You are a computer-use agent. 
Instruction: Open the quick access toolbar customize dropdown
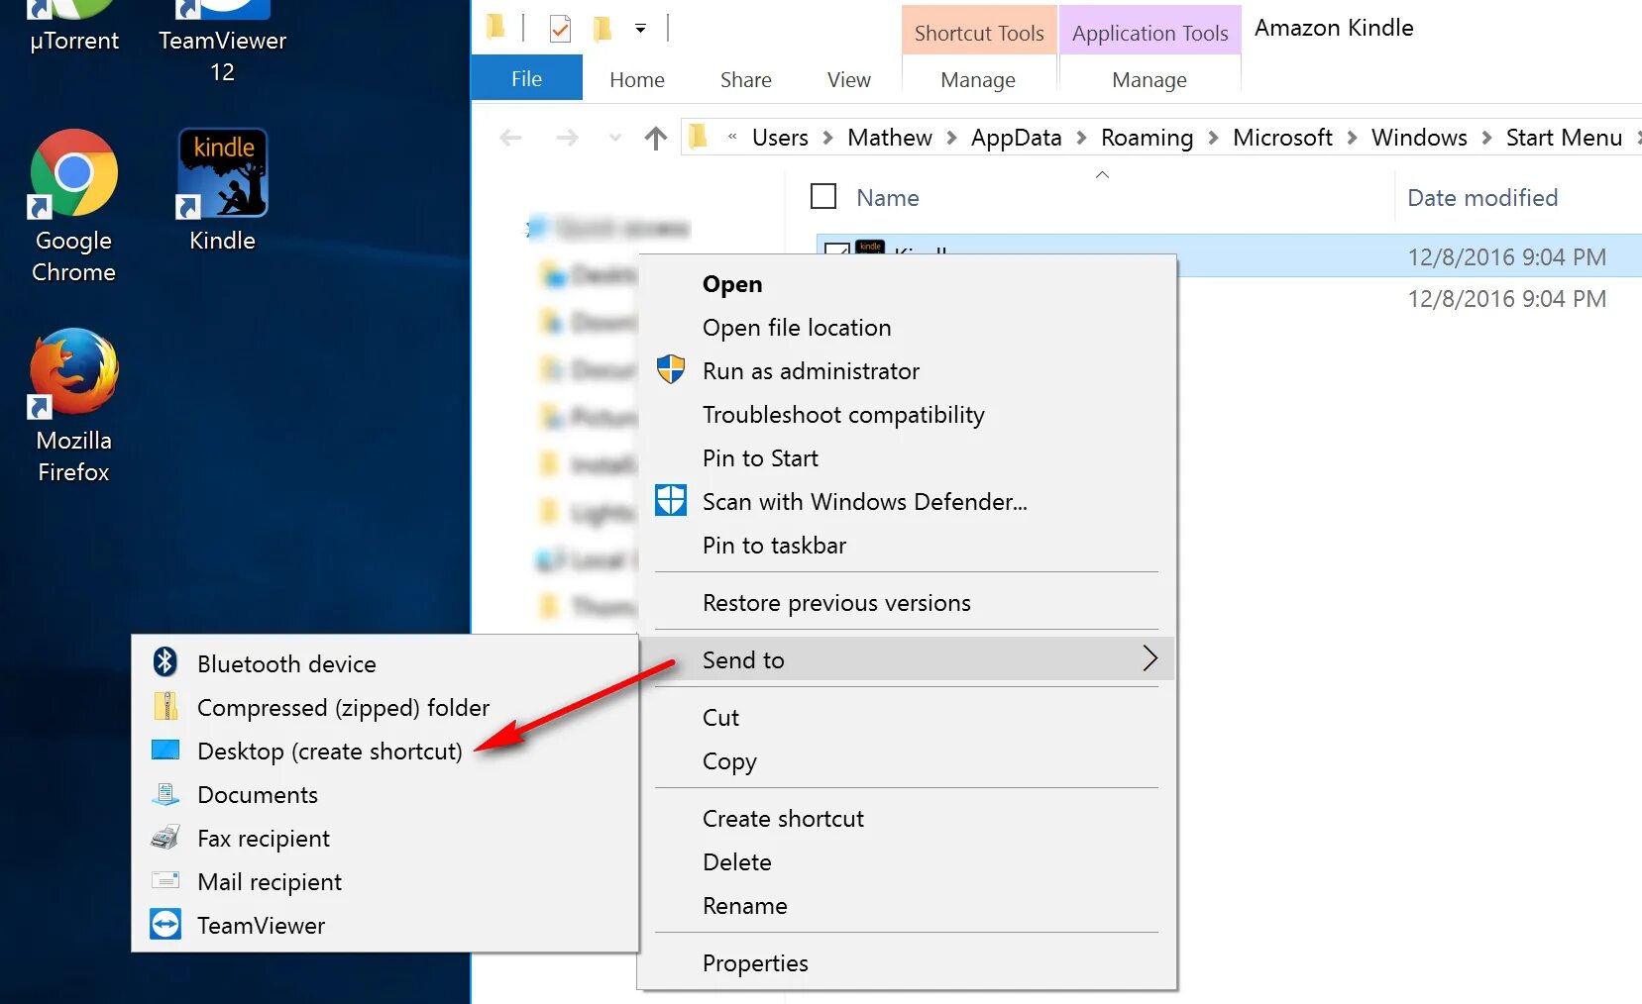tap(640, 29)
